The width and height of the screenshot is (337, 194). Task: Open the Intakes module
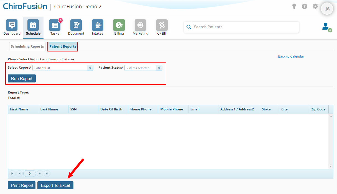(98, 27)
